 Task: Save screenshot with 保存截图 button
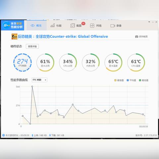pos(141,36)
